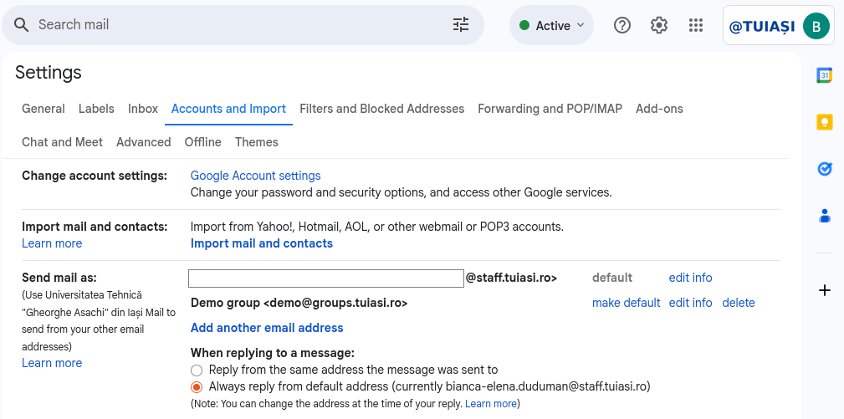This screenshot has height=419, width=844.
Task: Open Google Tasks side panel
Action: click(x=824, y=169)
